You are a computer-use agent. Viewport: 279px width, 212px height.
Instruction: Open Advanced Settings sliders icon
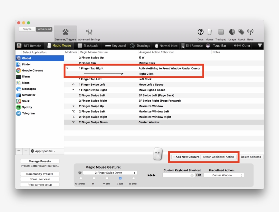pyautogui.click(x=89, y=32)
